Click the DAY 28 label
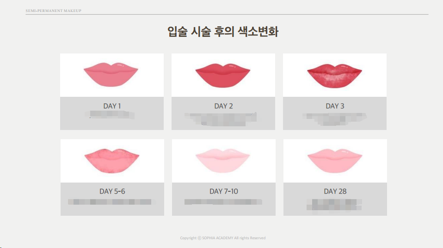This screenshot has width=443, height=248. tap(335, 191)
